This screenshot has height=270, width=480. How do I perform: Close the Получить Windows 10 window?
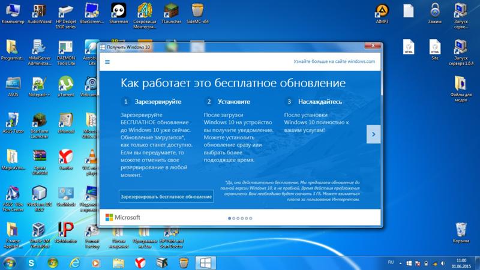click(373, 46)
